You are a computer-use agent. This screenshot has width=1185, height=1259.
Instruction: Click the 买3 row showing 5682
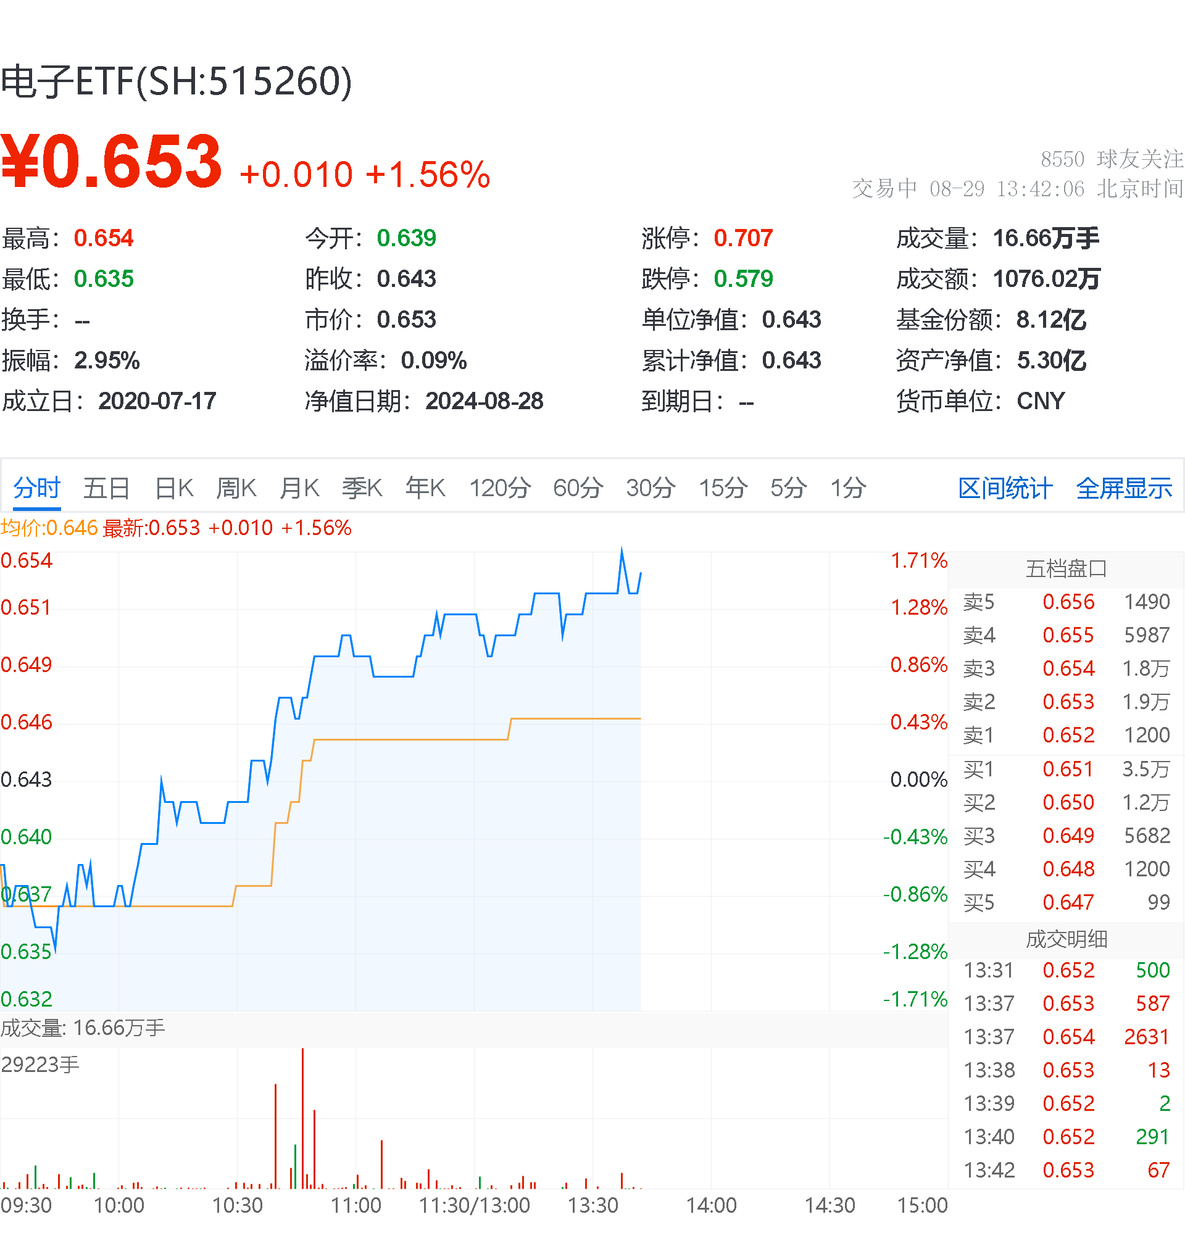tap(1066, 836)
